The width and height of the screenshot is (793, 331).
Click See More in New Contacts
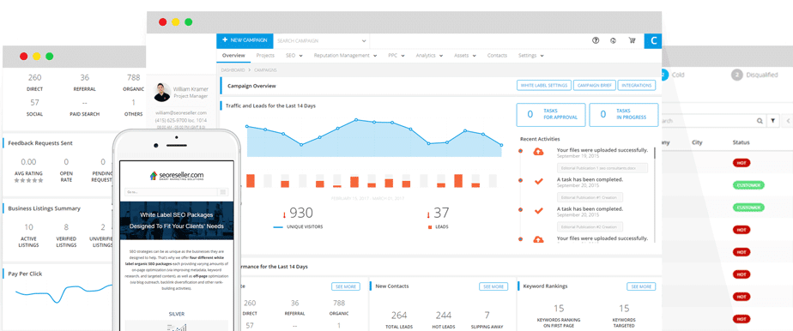click(493, 286)
